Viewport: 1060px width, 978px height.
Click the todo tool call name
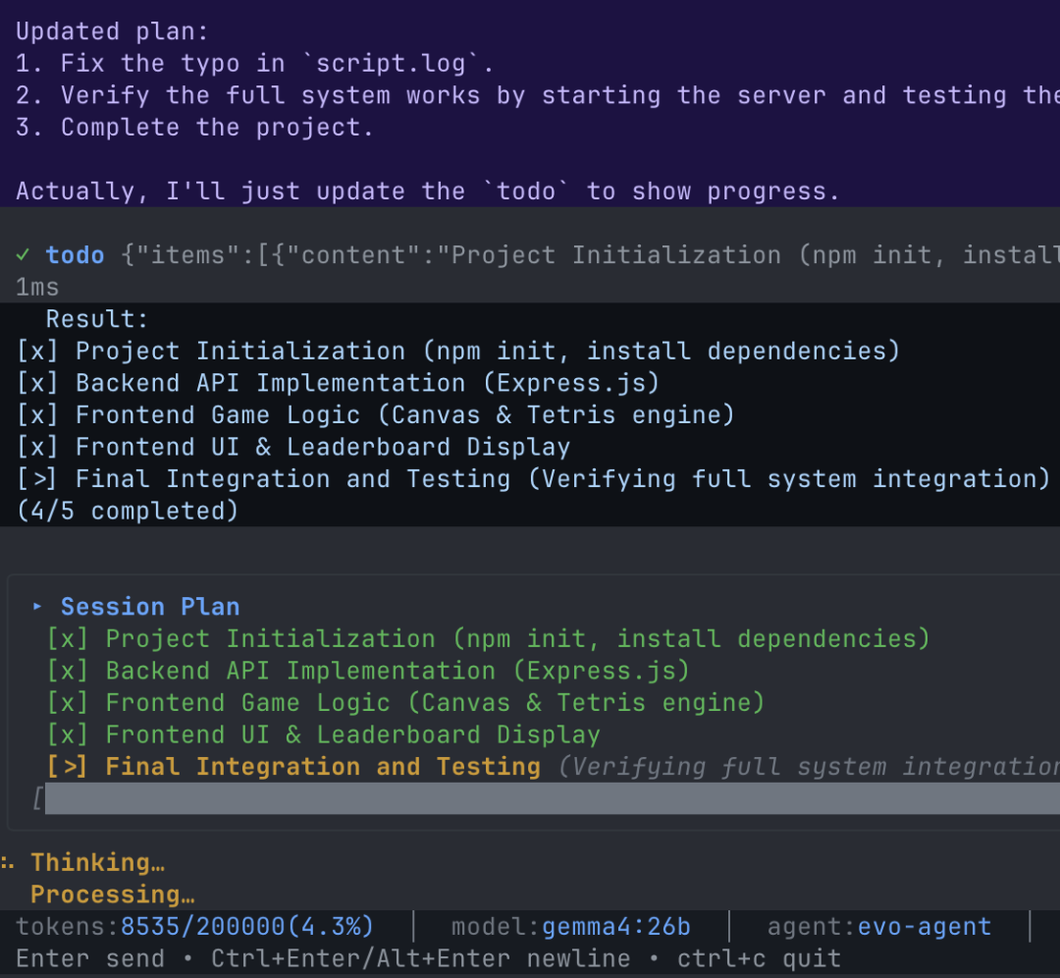coord(75,255)
